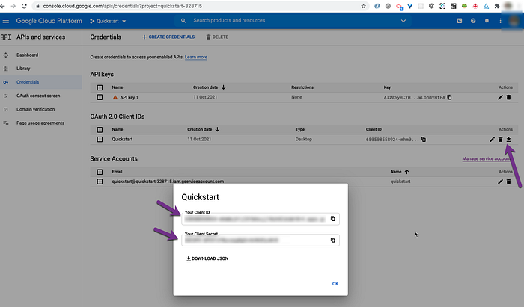
Task: Open the hamburger navigation menu
Action: tap(6, 21)
